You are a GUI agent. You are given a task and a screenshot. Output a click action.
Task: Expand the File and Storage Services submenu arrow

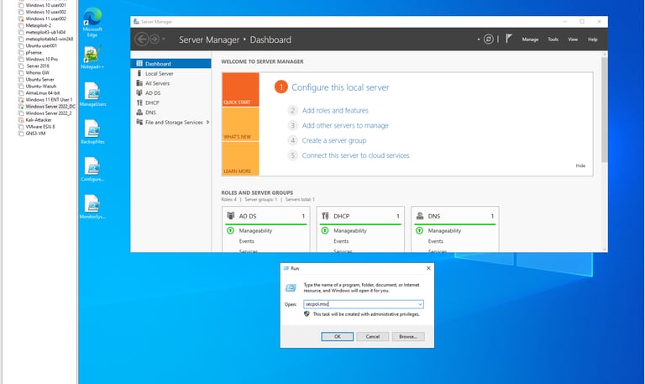207,122
